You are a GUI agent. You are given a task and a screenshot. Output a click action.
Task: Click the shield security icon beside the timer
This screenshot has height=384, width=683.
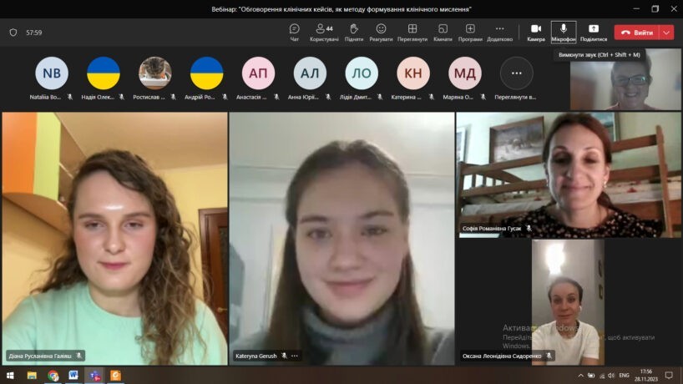click(13, 33)
